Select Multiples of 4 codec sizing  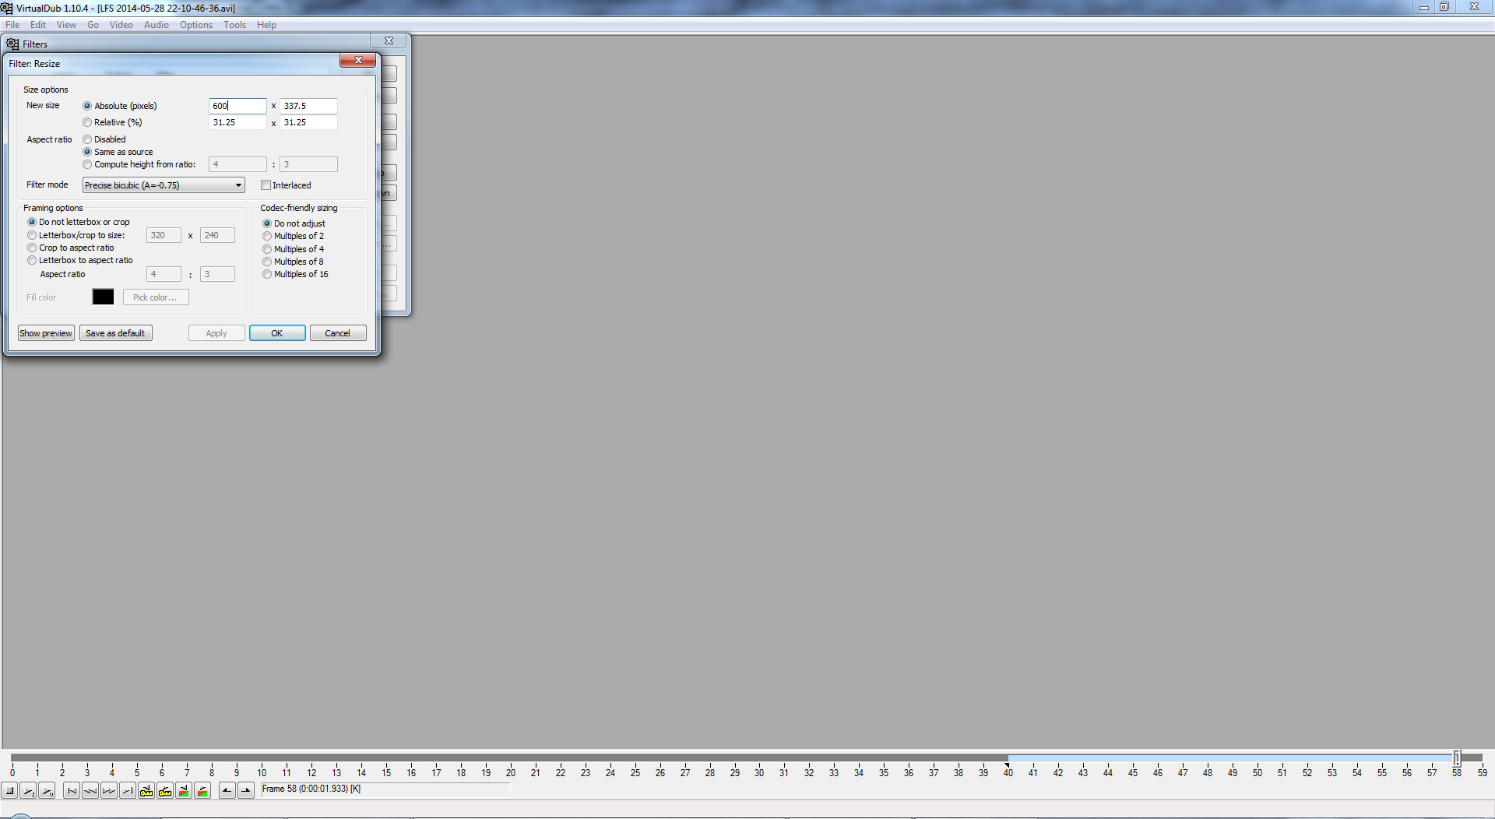pos(267,249)
